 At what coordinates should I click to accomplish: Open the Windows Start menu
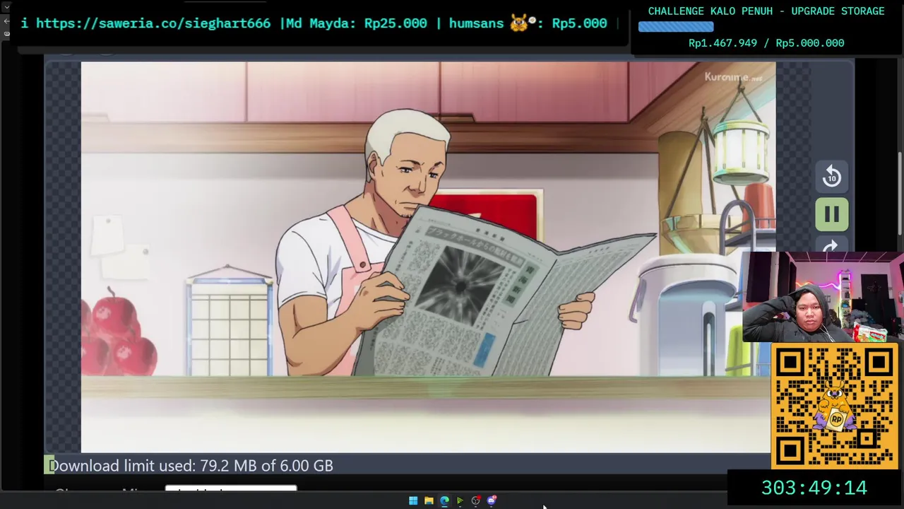click(x=413, y=501)
